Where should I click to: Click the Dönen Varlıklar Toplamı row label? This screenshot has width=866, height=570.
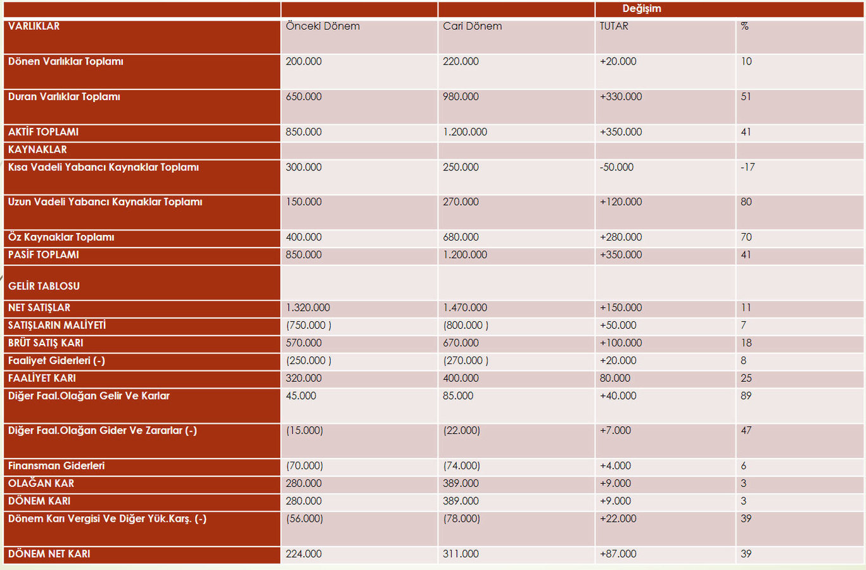65,61
